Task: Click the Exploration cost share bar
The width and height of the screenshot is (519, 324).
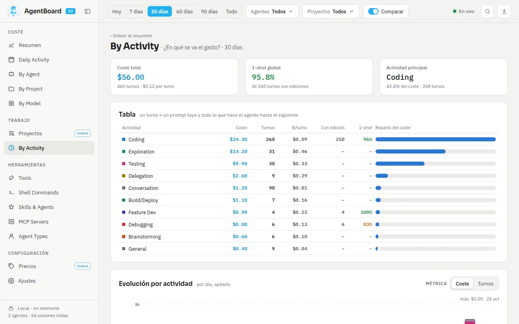Action: click(x=435, y=151)
